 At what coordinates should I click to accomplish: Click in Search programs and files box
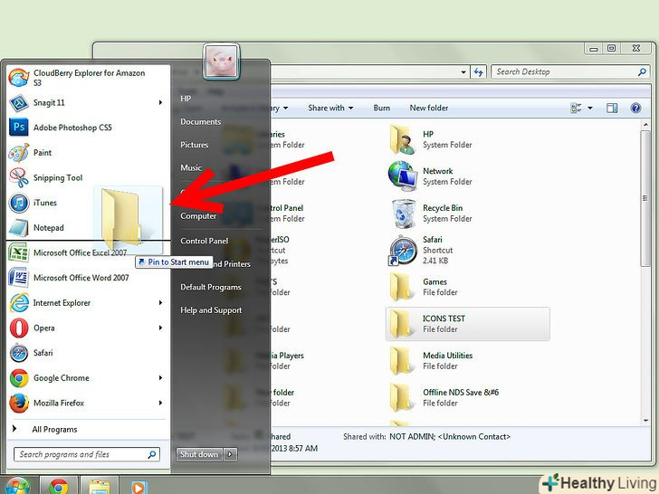click(x=87, y=454)
